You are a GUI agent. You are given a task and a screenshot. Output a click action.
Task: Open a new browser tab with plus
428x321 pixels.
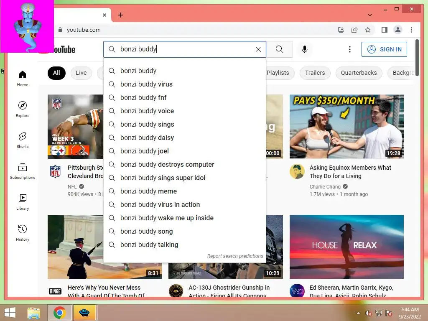click(120, 15)
